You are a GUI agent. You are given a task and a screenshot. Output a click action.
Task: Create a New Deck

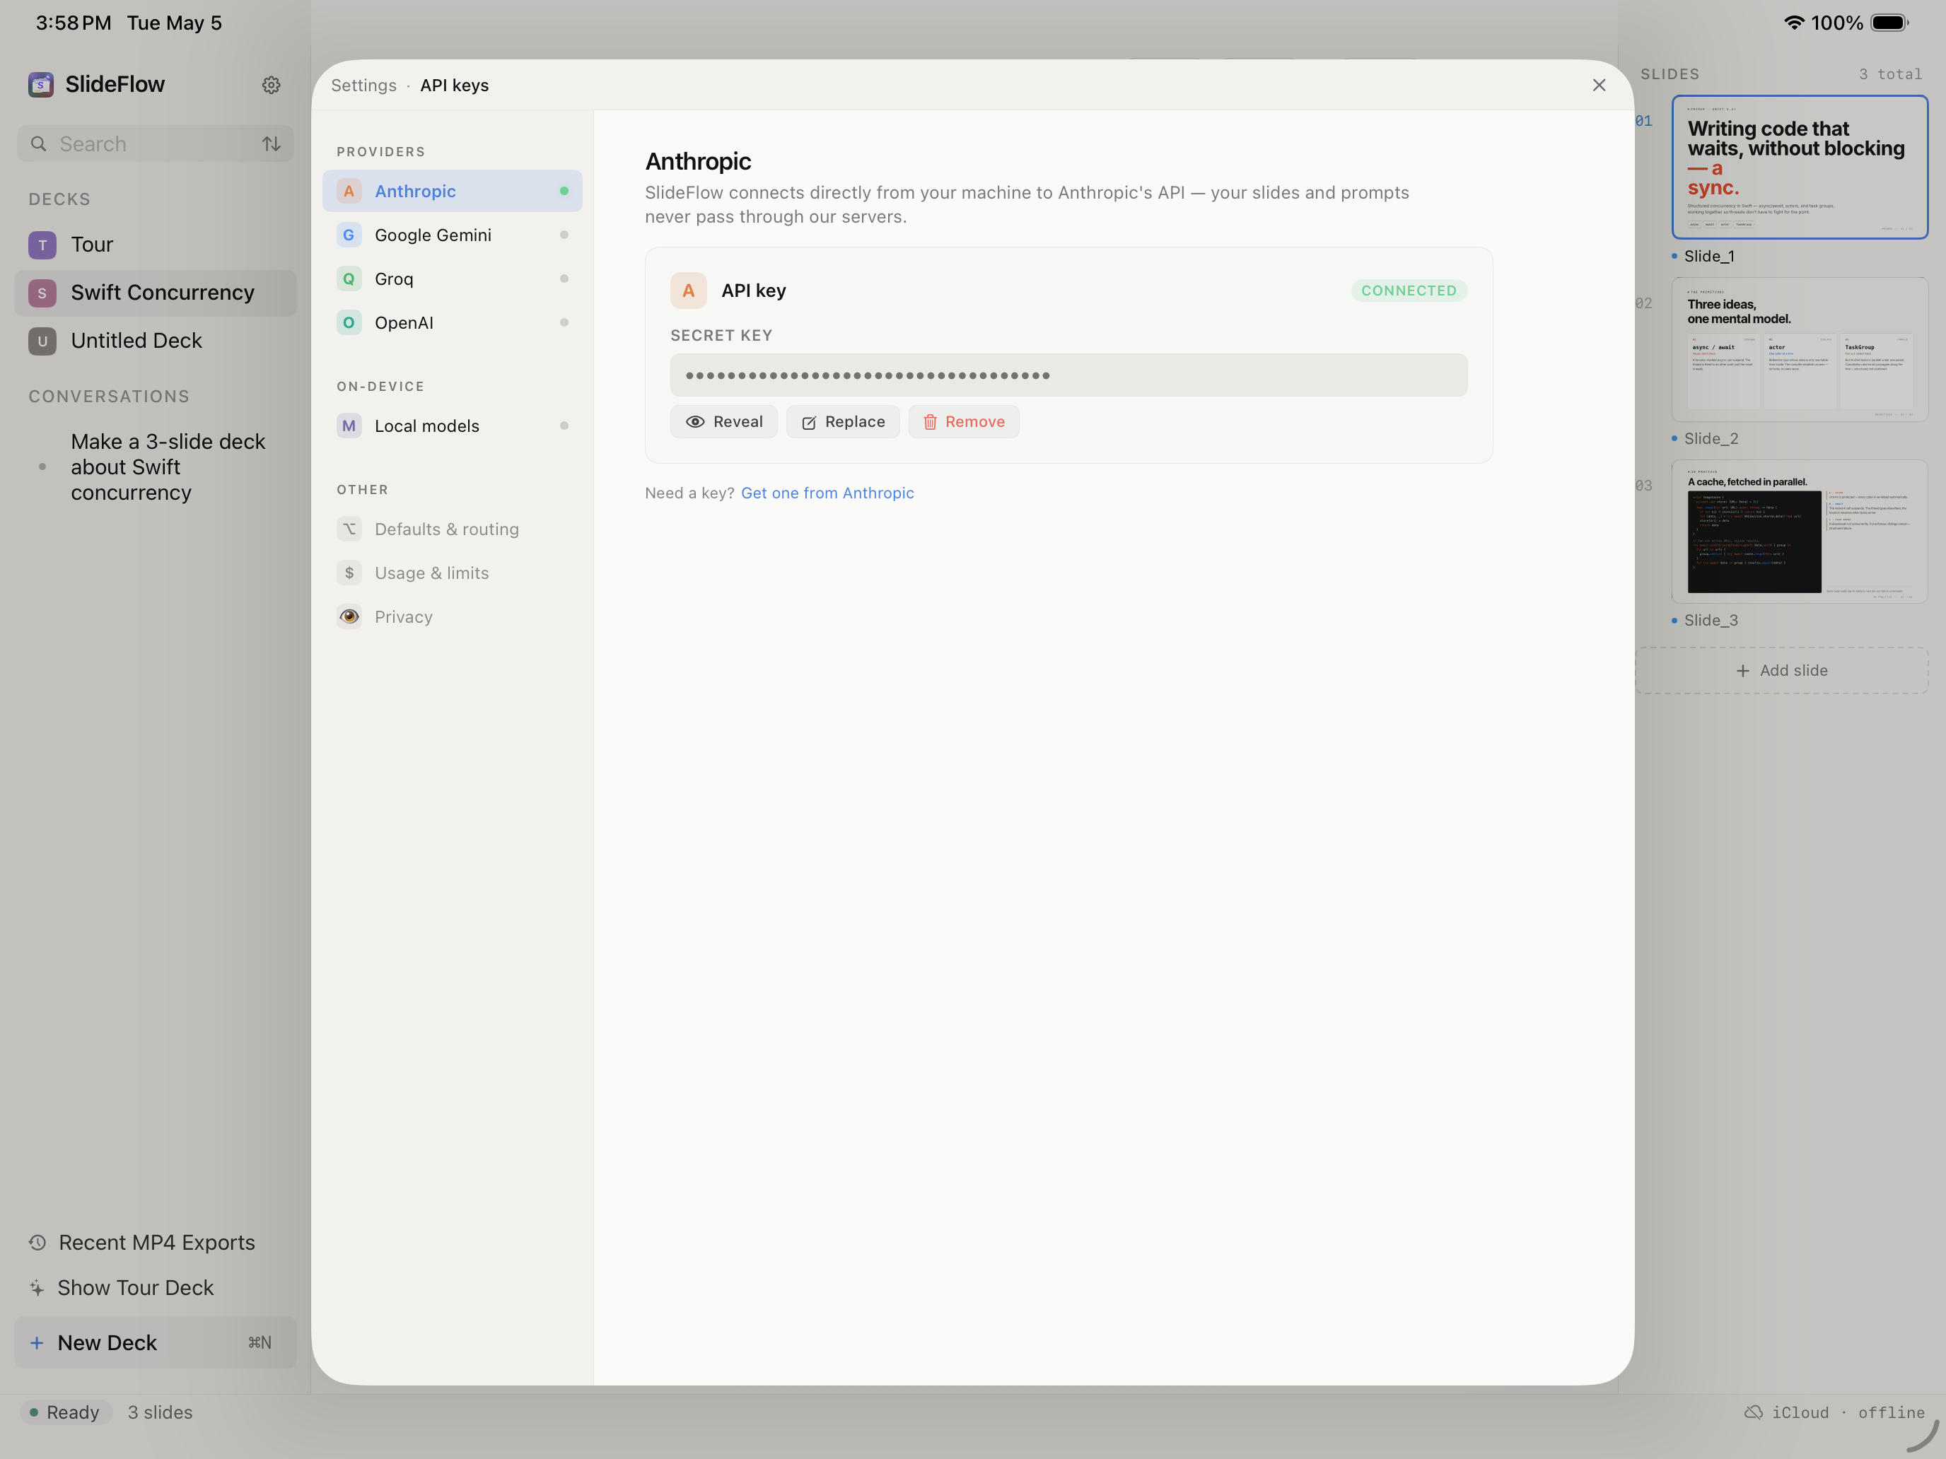click(x=156, y=1343)
